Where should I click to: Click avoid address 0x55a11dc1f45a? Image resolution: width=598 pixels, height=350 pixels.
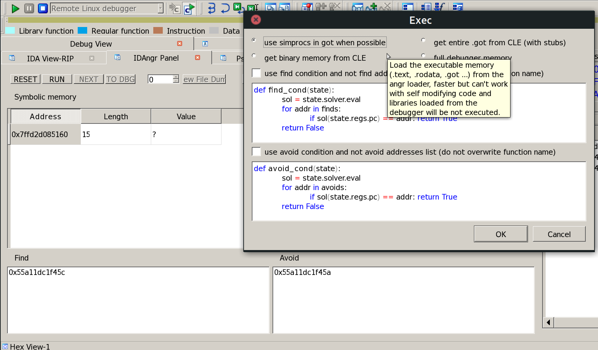tap(302, 272)
